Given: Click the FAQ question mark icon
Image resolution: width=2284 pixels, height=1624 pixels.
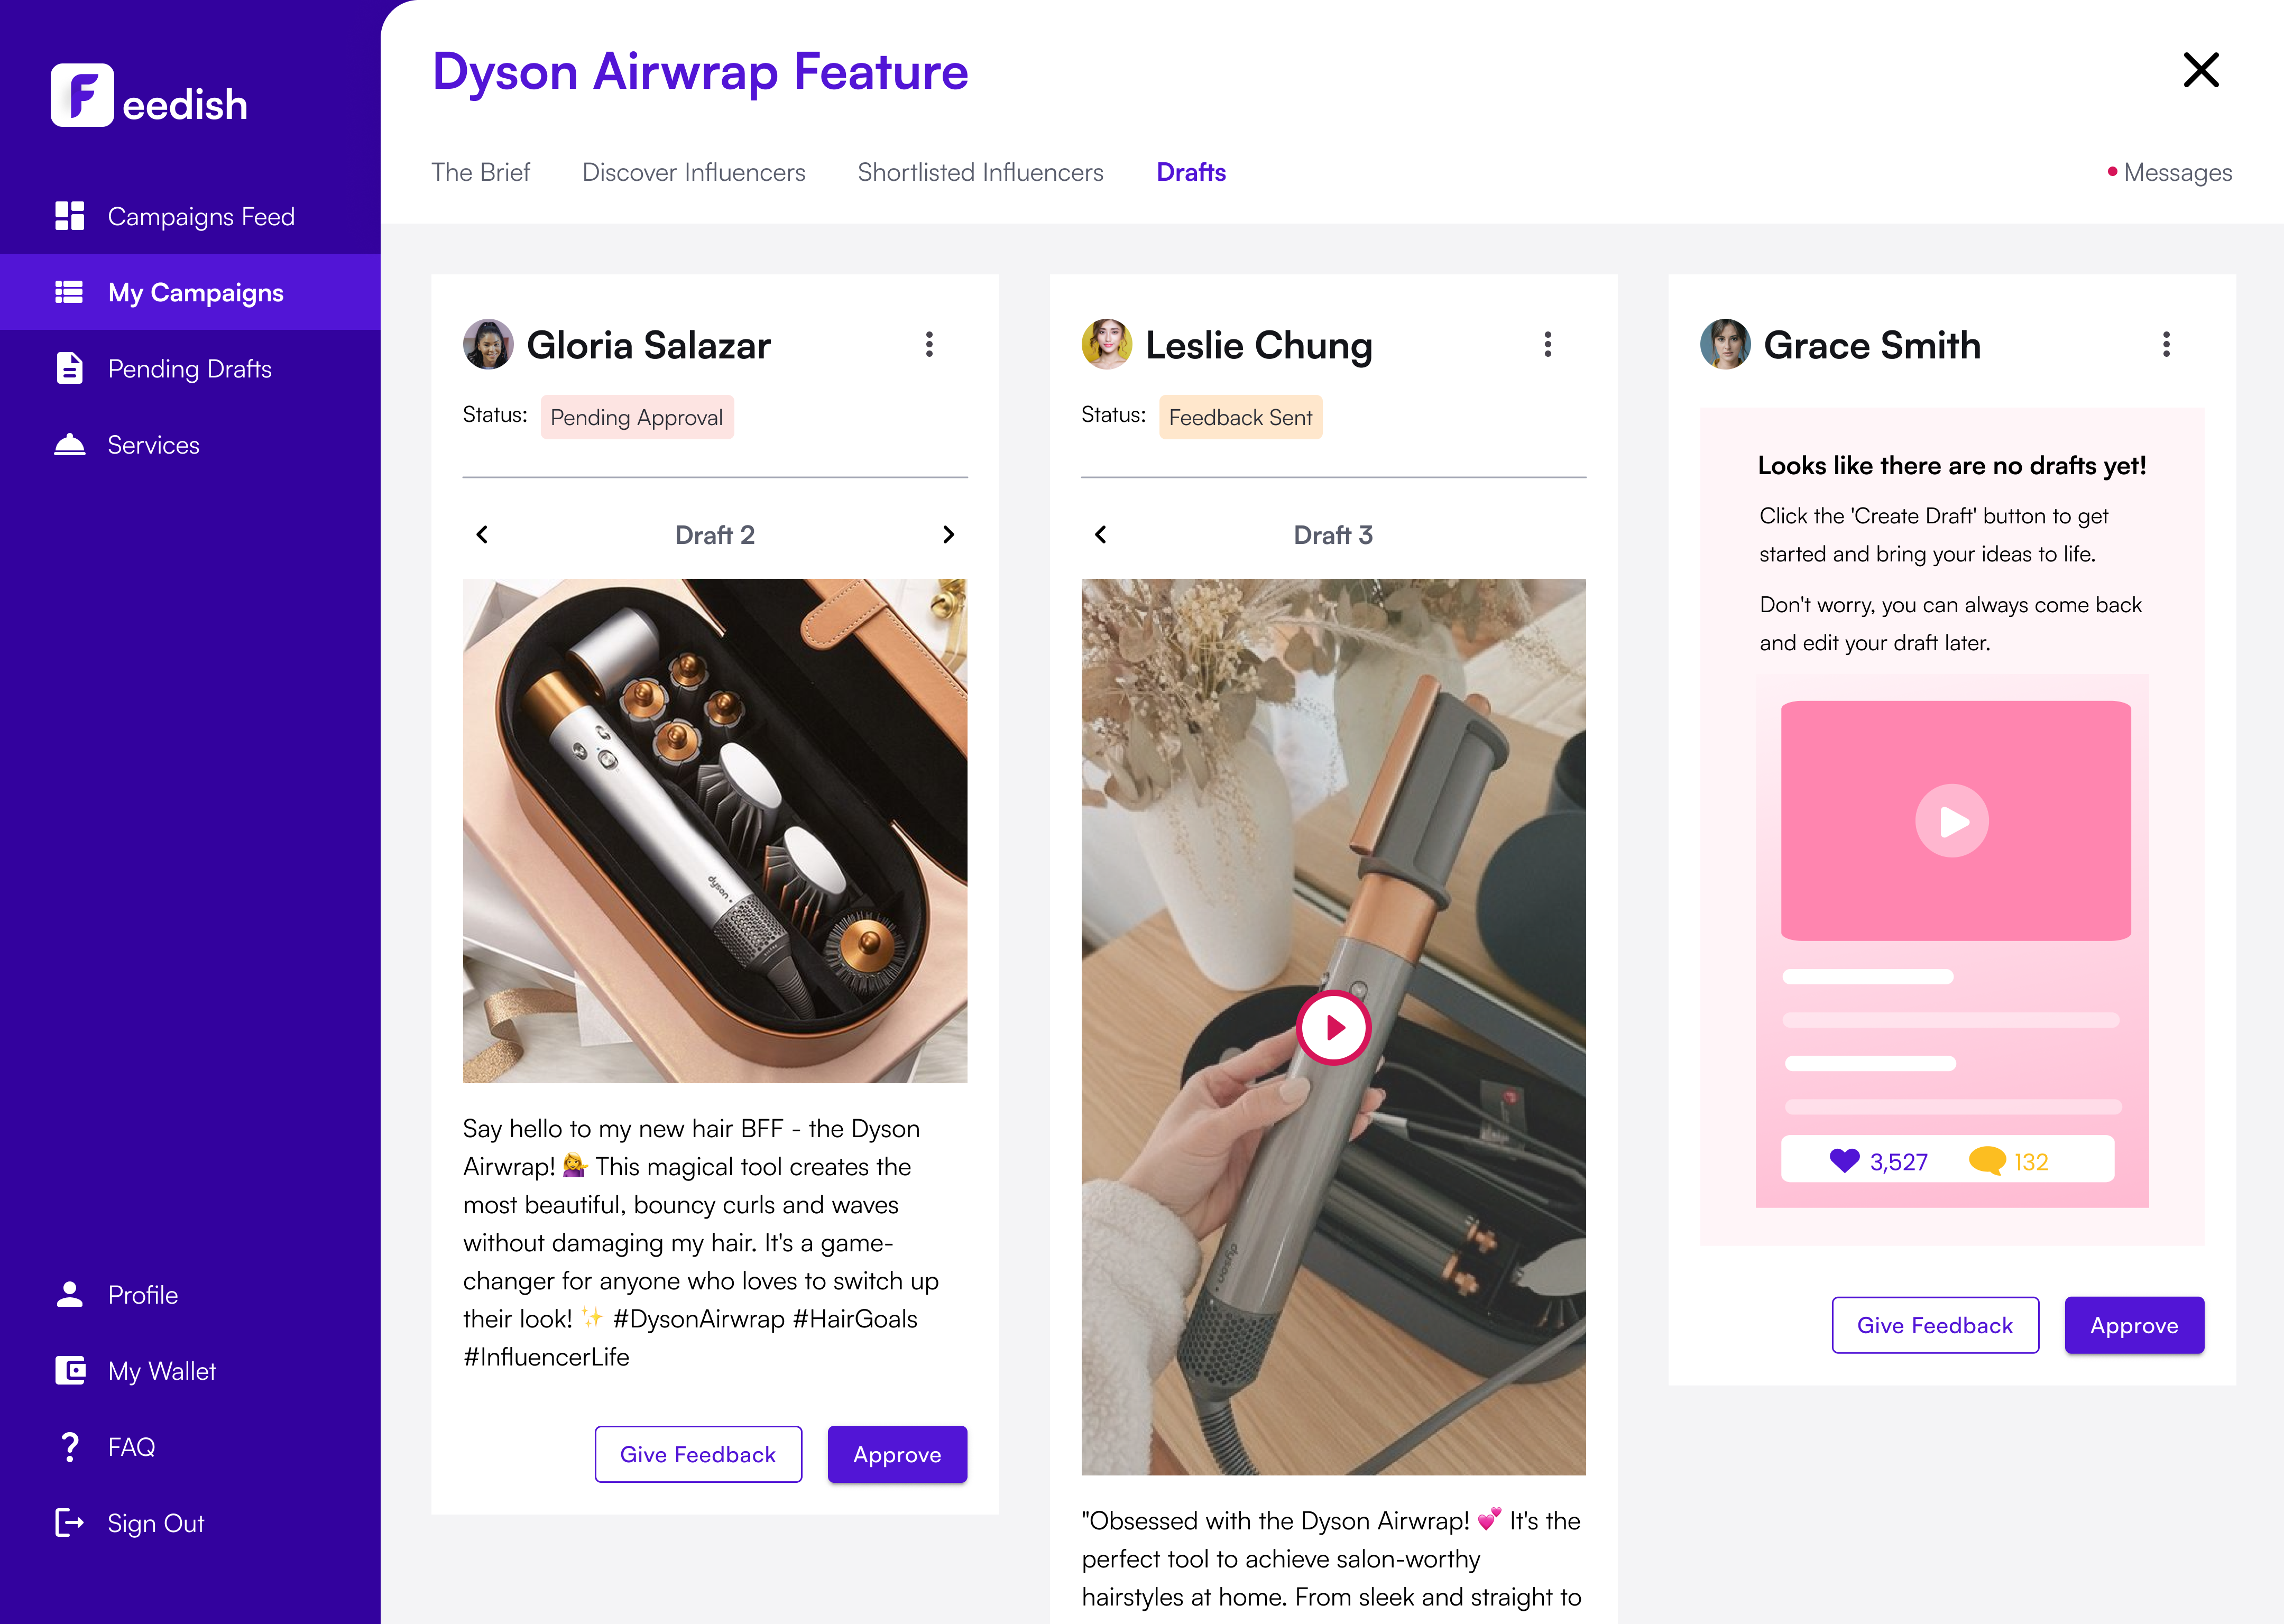Looking at the screenshot, I should pos(69,1446).
